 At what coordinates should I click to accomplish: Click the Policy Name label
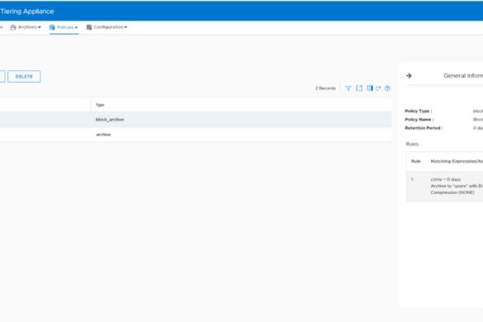pyautogui.click(x=419, y=119)
